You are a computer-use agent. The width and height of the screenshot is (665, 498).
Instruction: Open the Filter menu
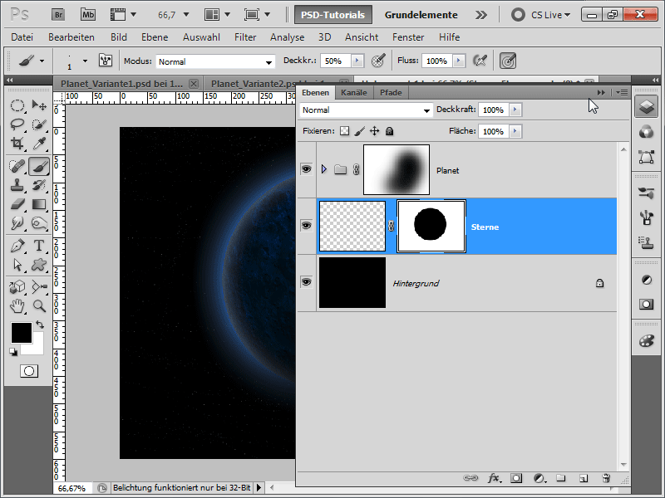tap(245, 37)
